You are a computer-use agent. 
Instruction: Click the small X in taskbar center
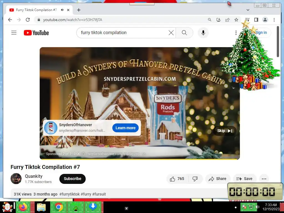coord(126,209)
